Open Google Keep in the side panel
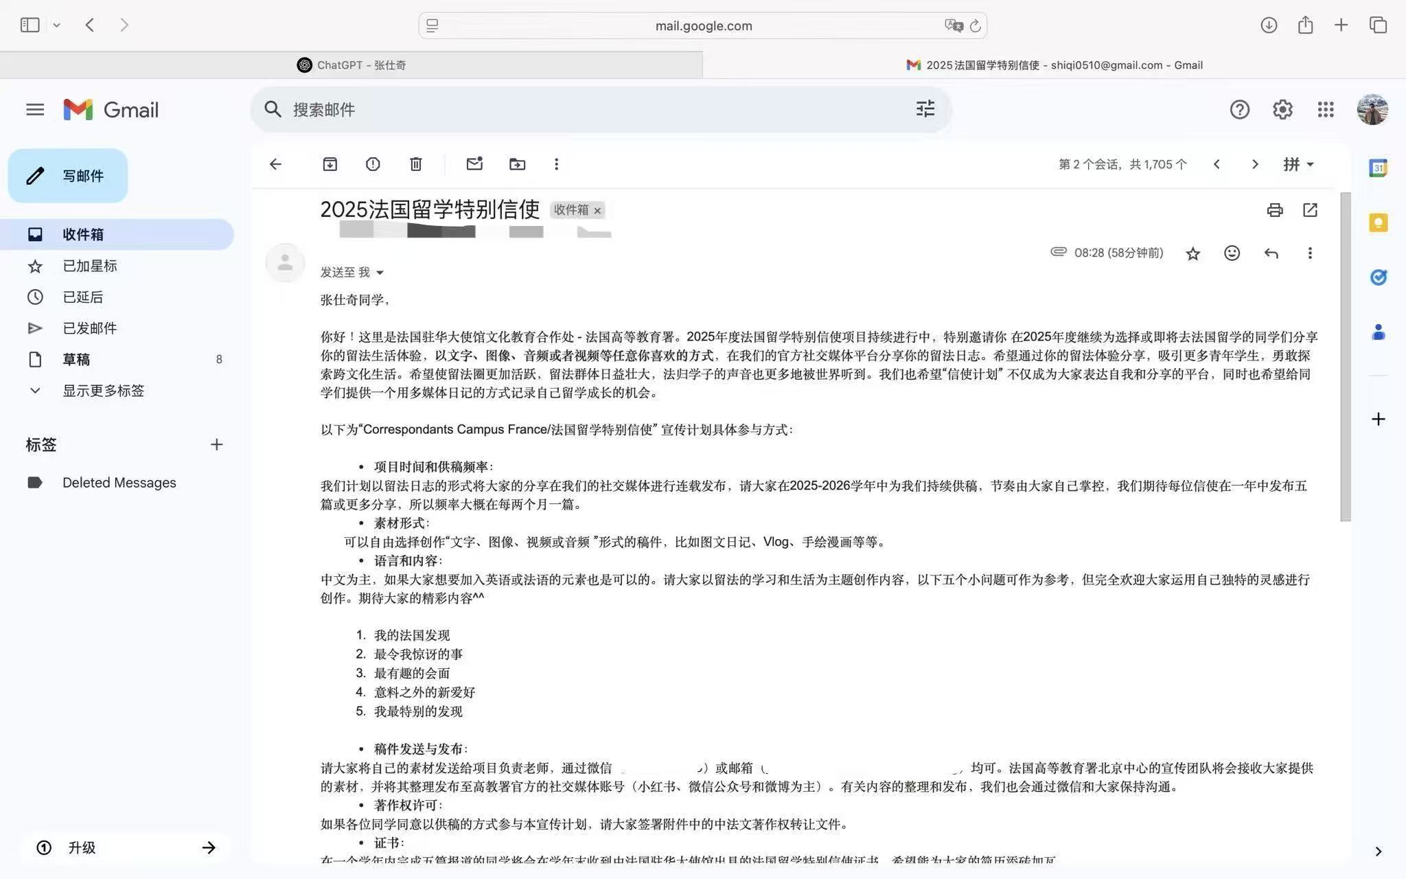This screenshot has height=879, width=1406. (1378, 222)
